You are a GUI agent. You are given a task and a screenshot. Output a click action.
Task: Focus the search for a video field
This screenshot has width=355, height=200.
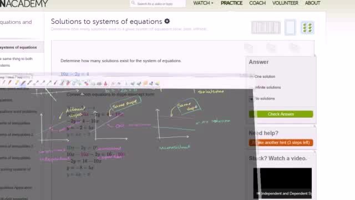(x=158, y=3)
